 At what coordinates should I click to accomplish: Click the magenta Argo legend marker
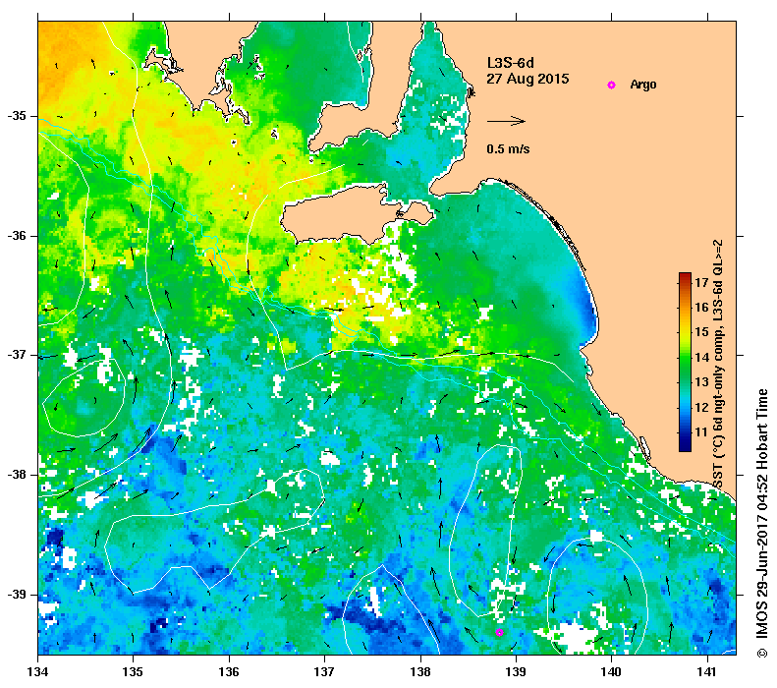pos(612,86)
